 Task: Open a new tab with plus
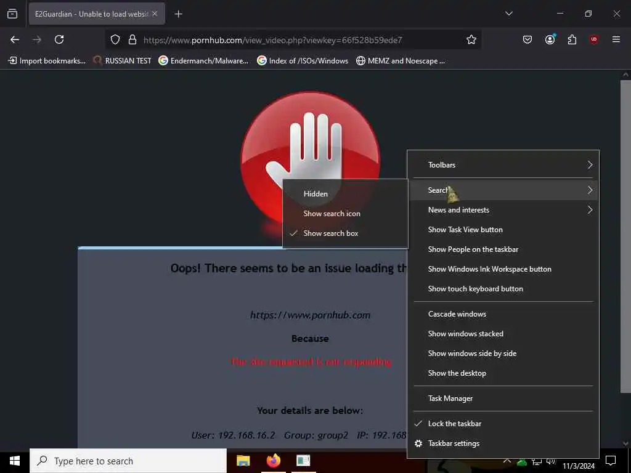[178, 14]
